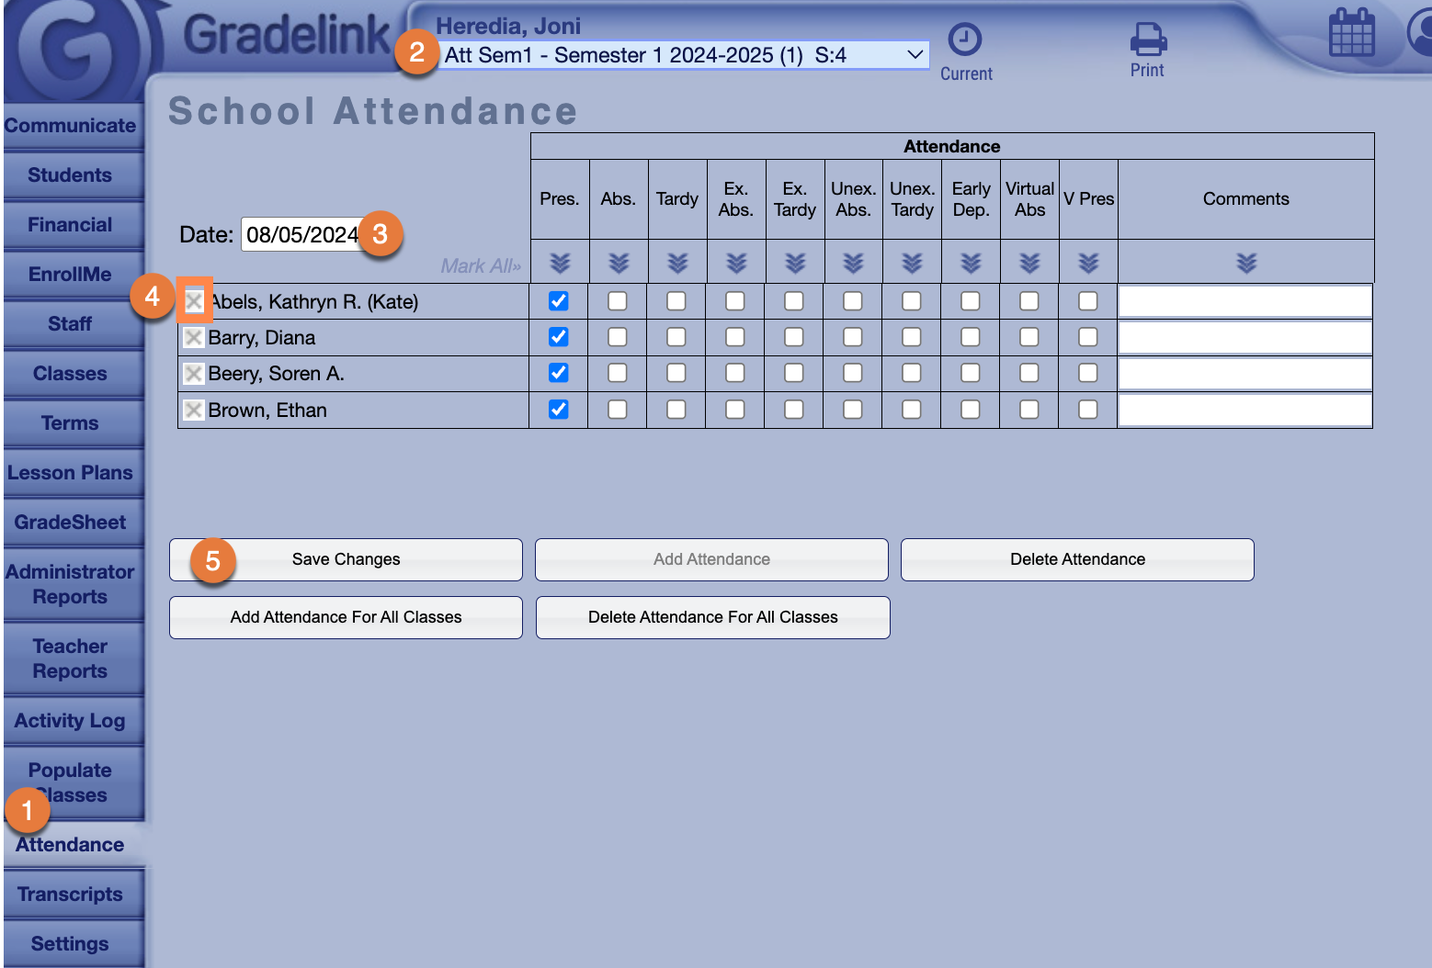Click the Mark All link

pos(481,265)
